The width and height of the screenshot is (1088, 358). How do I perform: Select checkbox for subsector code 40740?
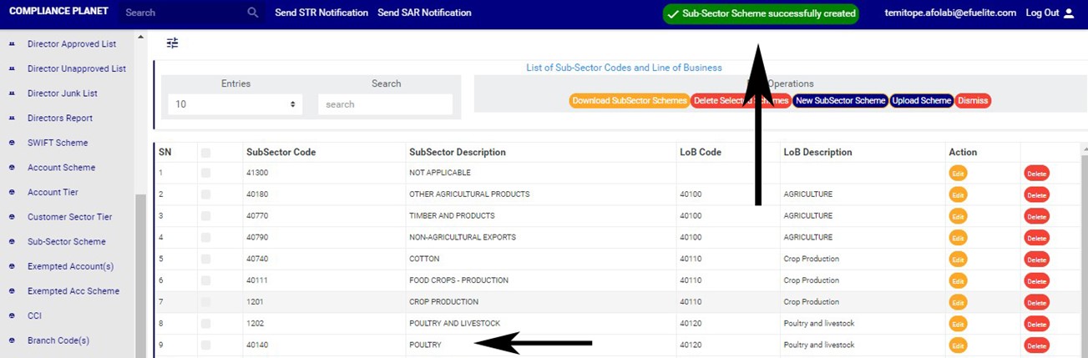pos(206,260)
